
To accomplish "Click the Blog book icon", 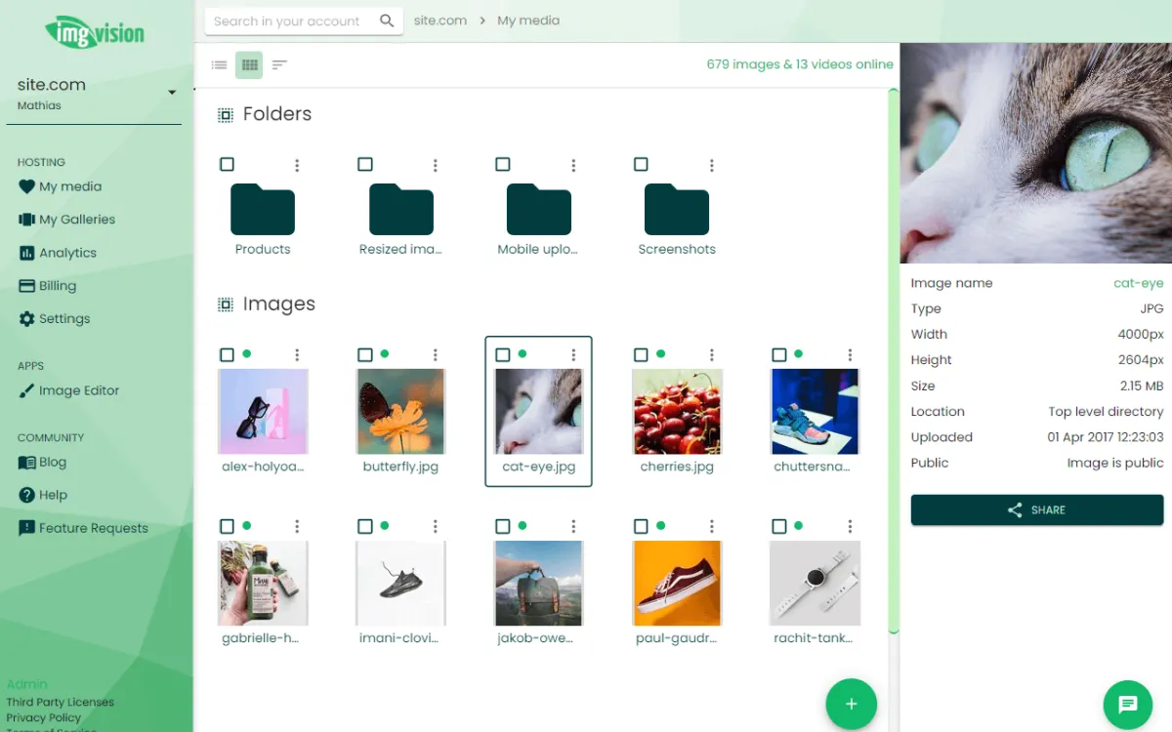I will pos(26,463).
